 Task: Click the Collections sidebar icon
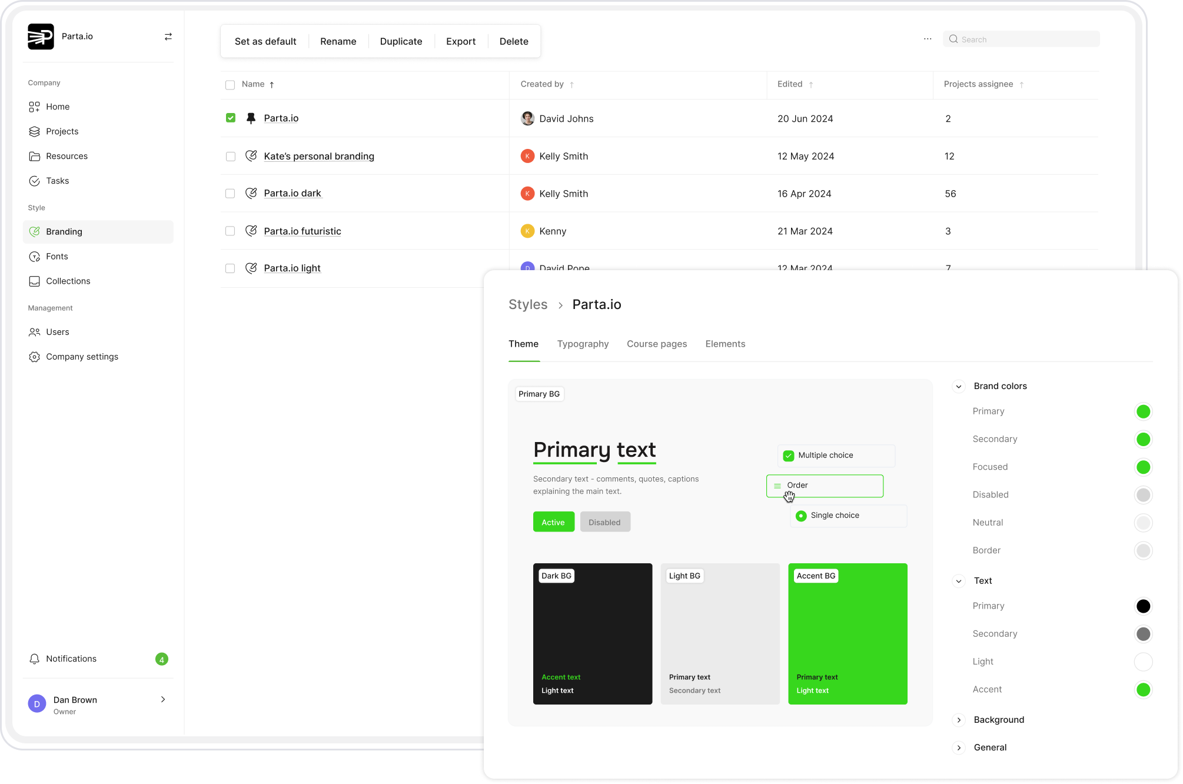pos(34,281)
